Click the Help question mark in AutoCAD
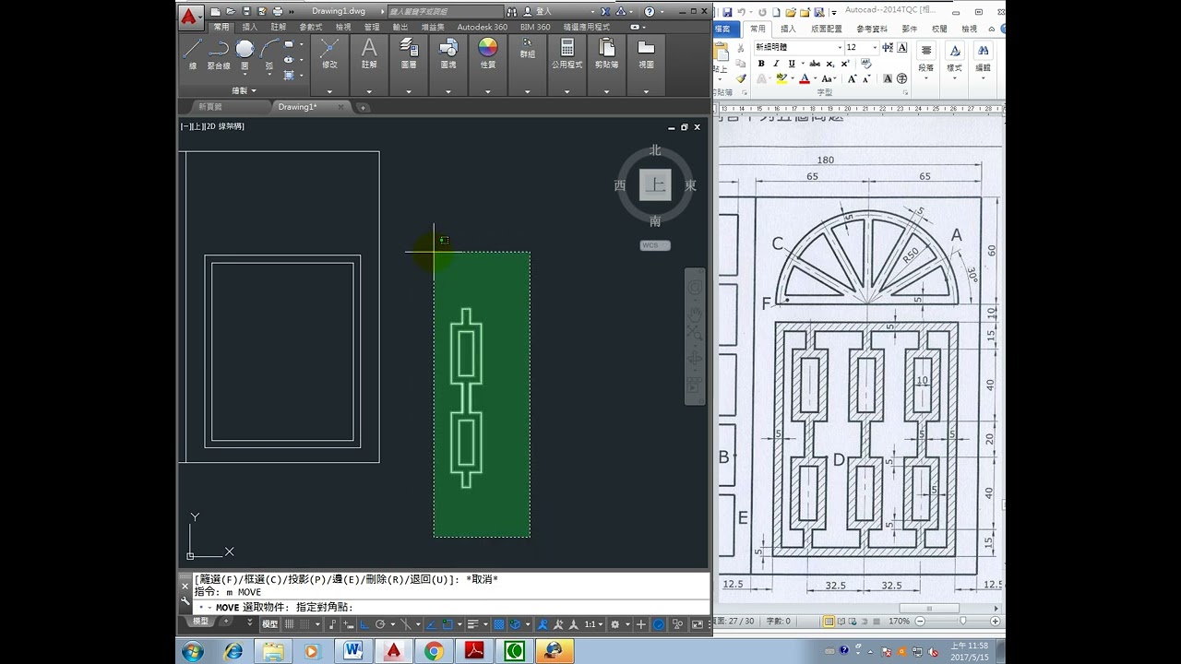This screenshot has width=1181, height=664. click(650, 12)
